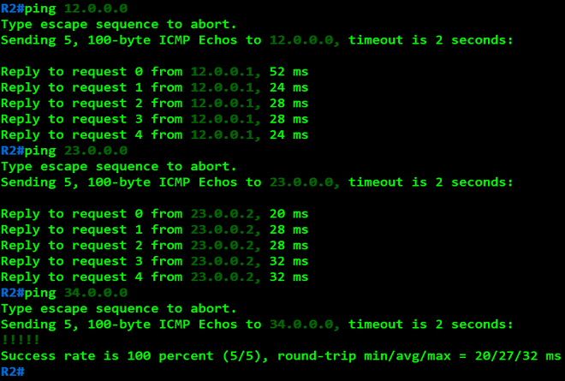This screenshot has width=565, height=381.
Task: Select reply to request 4 from 23.0.0.2
Action: [154, 277]
